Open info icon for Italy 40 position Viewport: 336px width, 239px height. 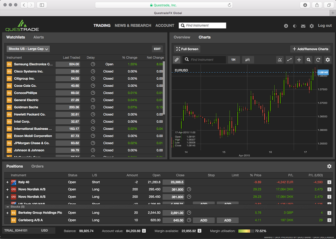[x=329, y=182]
